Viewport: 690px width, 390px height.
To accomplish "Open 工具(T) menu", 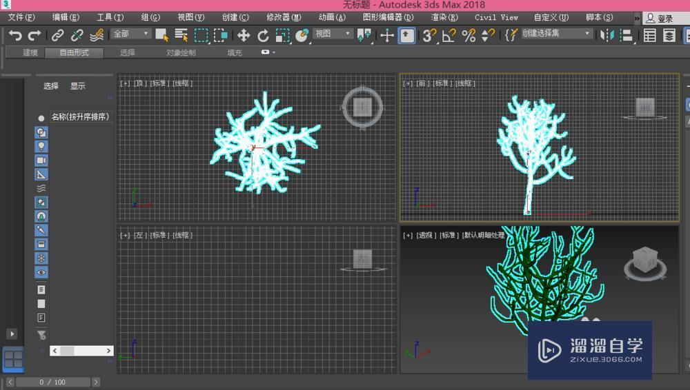I will coord(110,18).
